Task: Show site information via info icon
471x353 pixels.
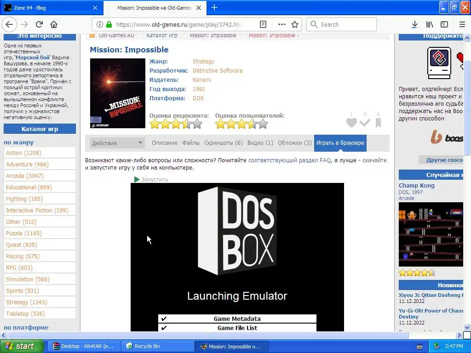Action: [x=100, y=24]
